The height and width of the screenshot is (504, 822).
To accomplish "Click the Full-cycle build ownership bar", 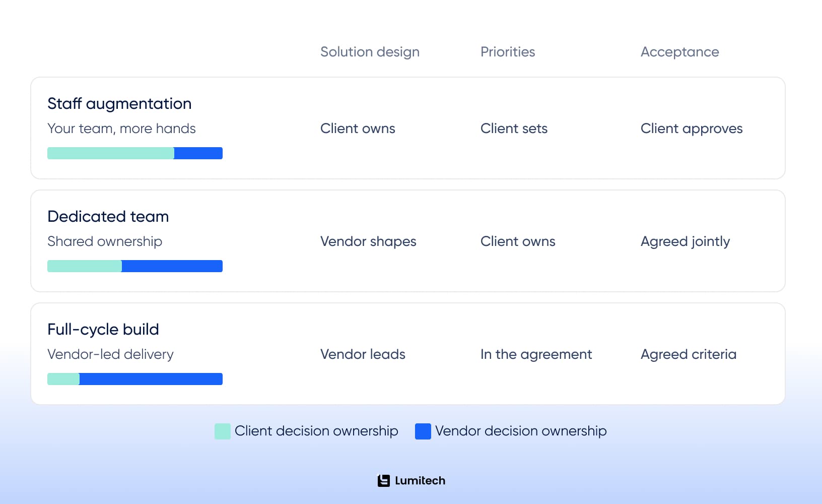I will tap(135, 379).
